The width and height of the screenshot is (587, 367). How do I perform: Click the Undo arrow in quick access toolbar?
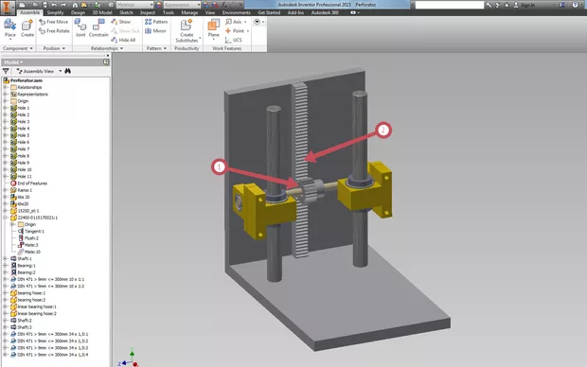(x=54, y=5)
